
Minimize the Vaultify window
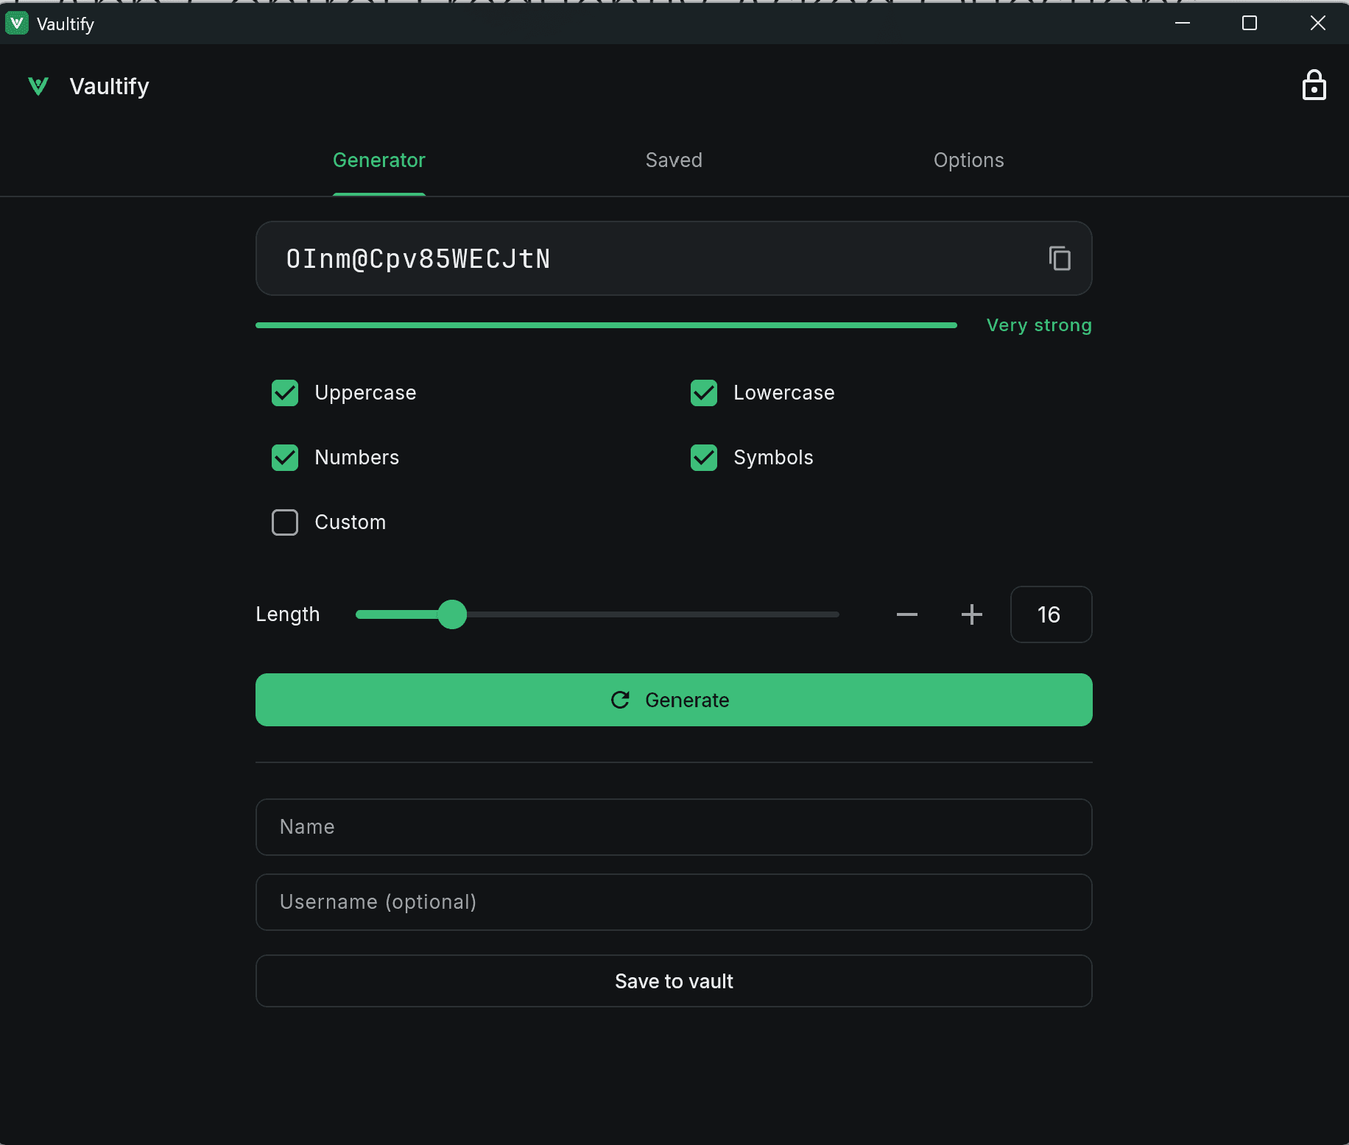(1183, 24)
